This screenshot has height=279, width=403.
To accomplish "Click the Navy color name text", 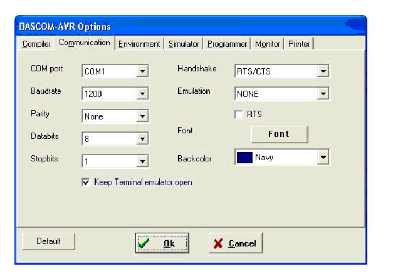I will (264, 158).
